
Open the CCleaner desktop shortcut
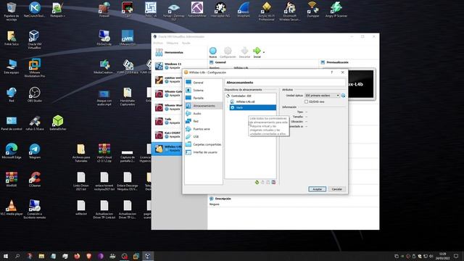point(35,179)
